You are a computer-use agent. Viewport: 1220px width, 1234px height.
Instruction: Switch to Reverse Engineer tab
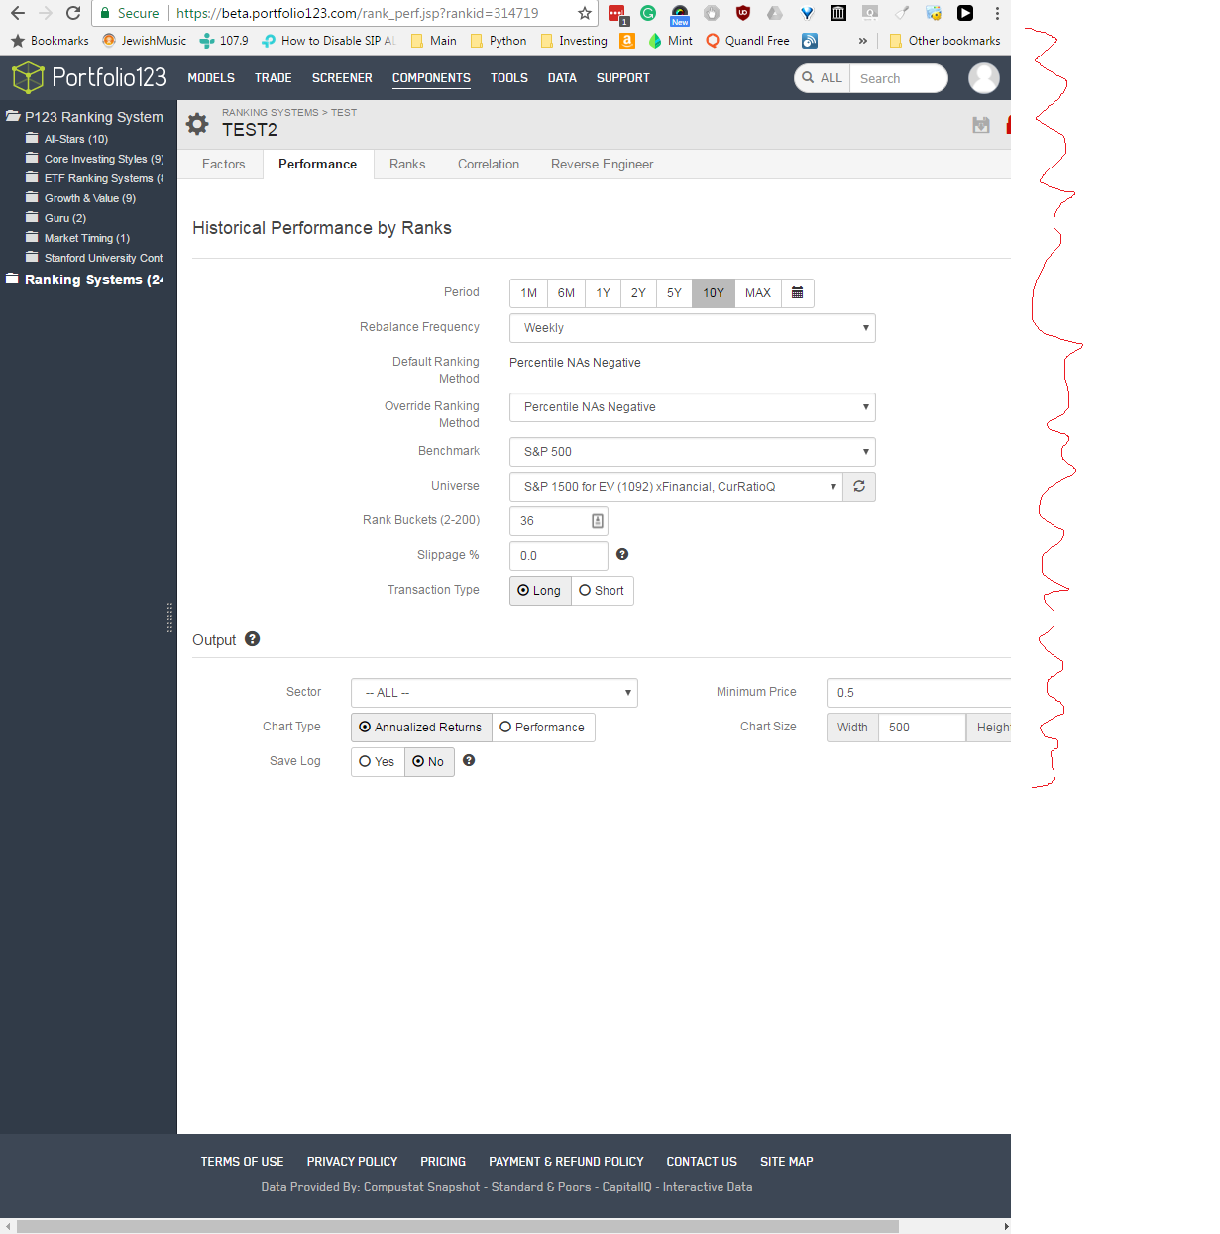point(603,165)
